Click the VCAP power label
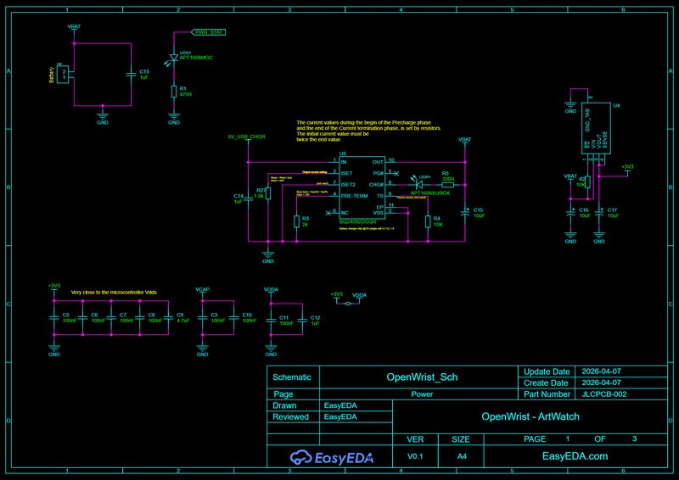 (202, 289)
